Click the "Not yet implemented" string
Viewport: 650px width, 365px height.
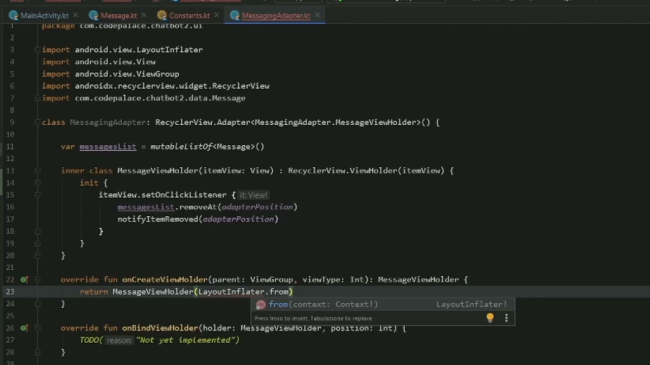point(185,340)
